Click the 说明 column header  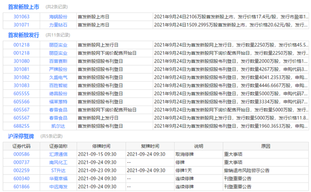199,146
